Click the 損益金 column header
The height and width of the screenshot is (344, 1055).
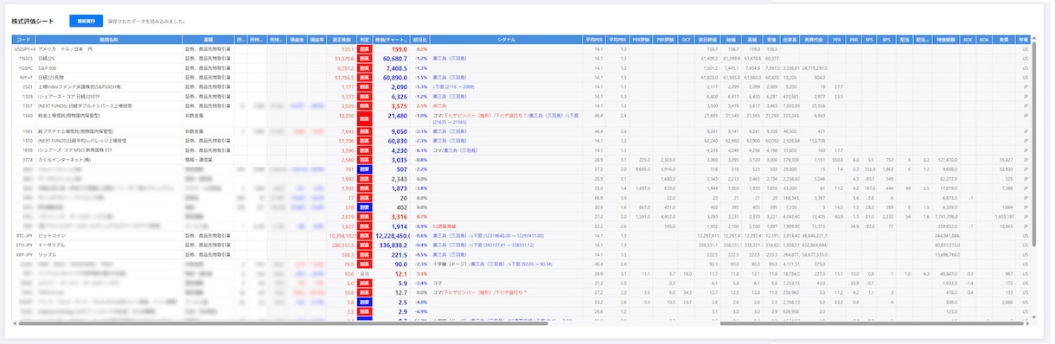[x=297, y=39]
